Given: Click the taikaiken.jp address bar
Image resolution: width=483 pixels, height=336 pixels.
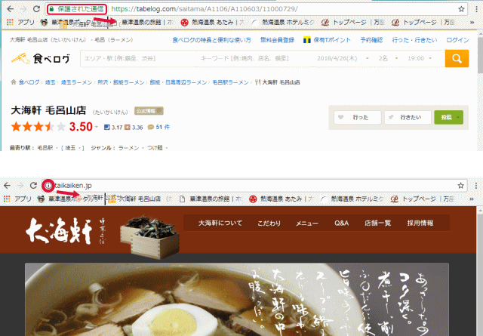Looking at the screenshot, I should coord(253,186).
